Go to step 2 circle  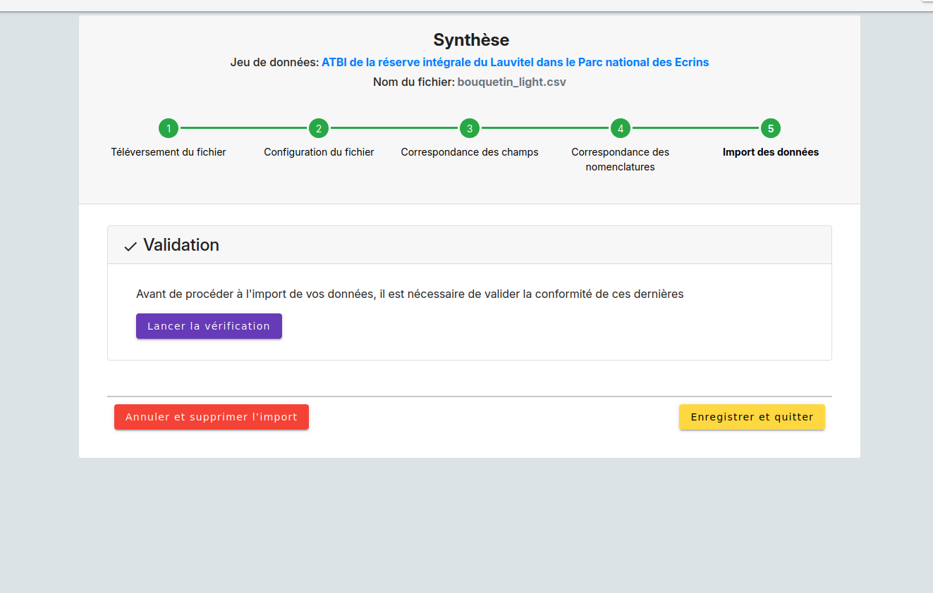click(x=319, y=128)
